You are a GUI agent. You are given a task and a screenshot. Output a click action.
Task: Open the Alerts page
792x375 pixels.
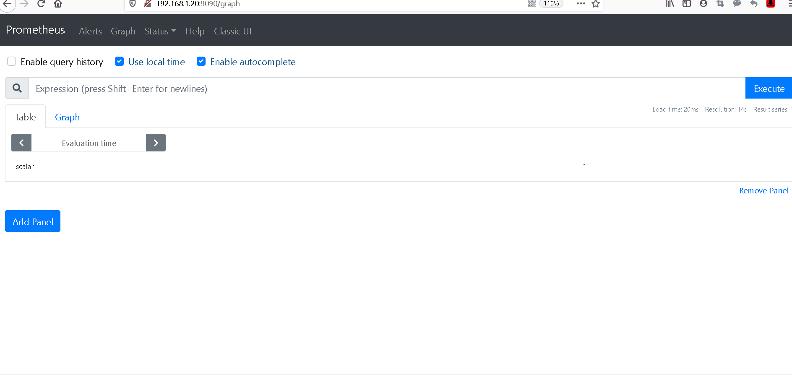[x=90, y=31]
